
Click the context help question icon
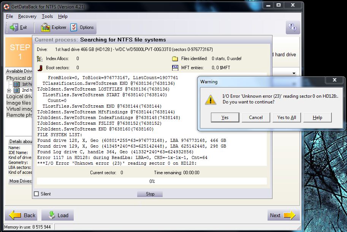(x=293, y=27)
